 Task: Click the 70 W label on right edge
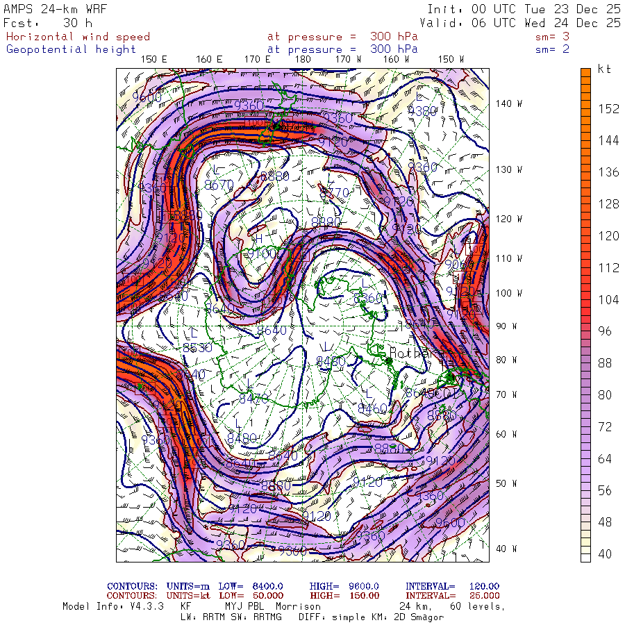pos(506,394)
